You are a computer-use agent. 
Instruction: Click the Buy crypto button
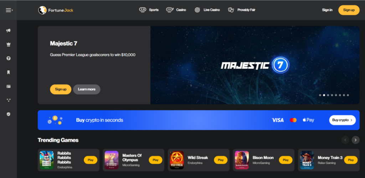[343, 120]
